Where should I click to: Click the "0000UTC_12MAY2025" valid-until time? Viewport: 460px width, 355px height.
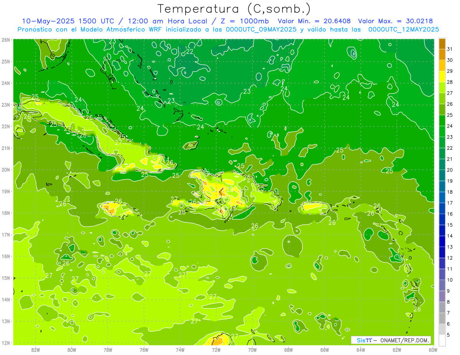coord(404,29)
